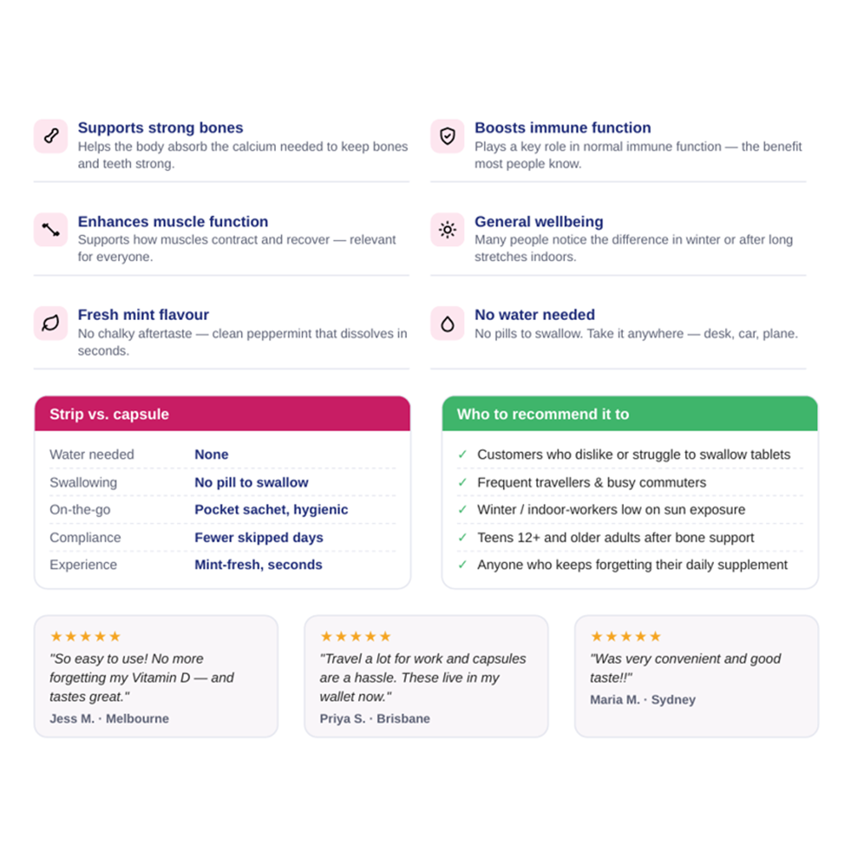Click the five-star rating above Jess M. review
The image size is (851, 851).
pos(85,636)
